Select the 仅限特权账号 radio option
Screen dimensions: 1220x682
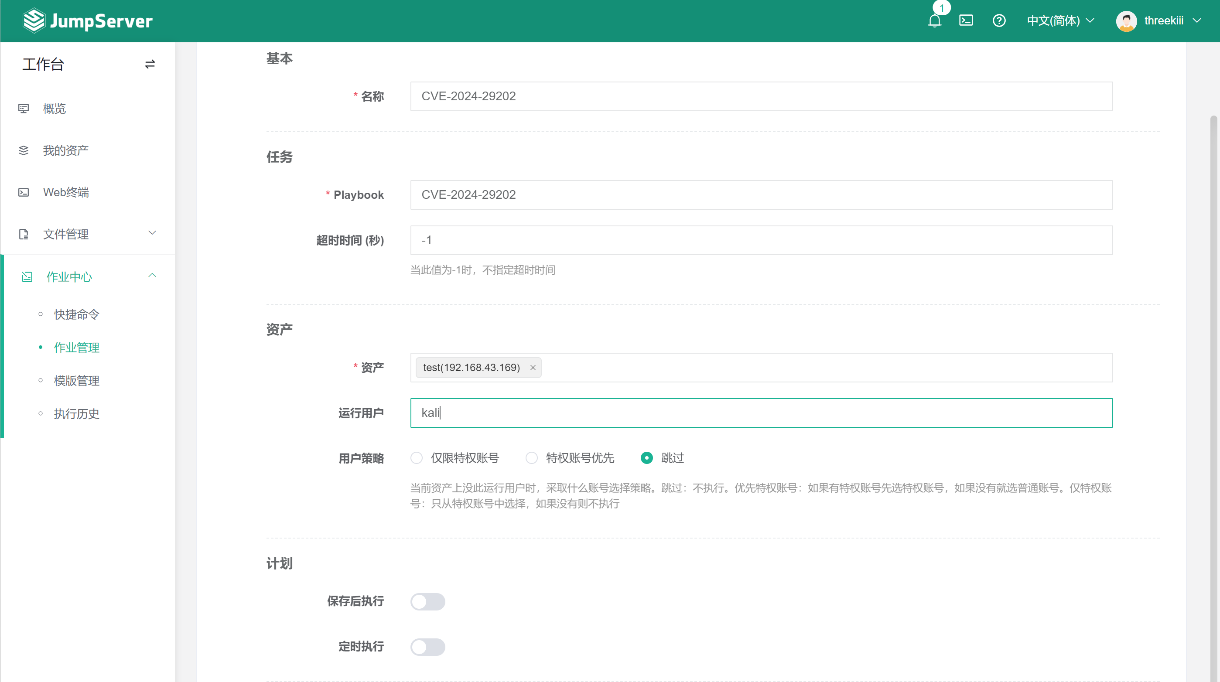(416, 458)
